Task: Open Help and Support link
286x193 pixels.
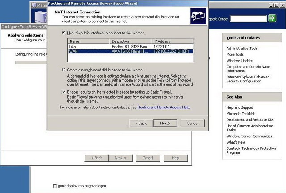Action: [240, 107]
